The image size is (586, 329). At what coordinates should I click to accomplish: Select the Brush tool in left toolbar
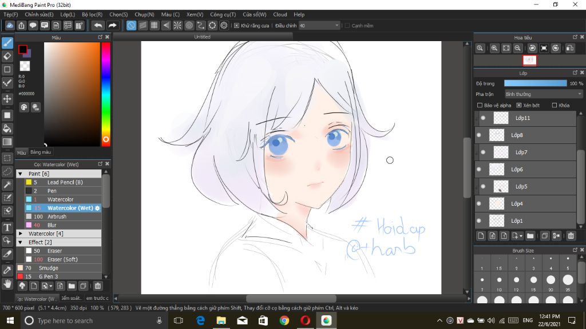click(7, 43)
